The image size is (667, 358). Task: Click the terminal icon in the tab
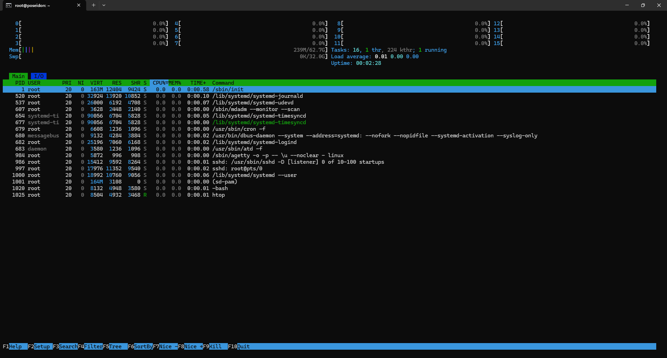click(9, 5)
